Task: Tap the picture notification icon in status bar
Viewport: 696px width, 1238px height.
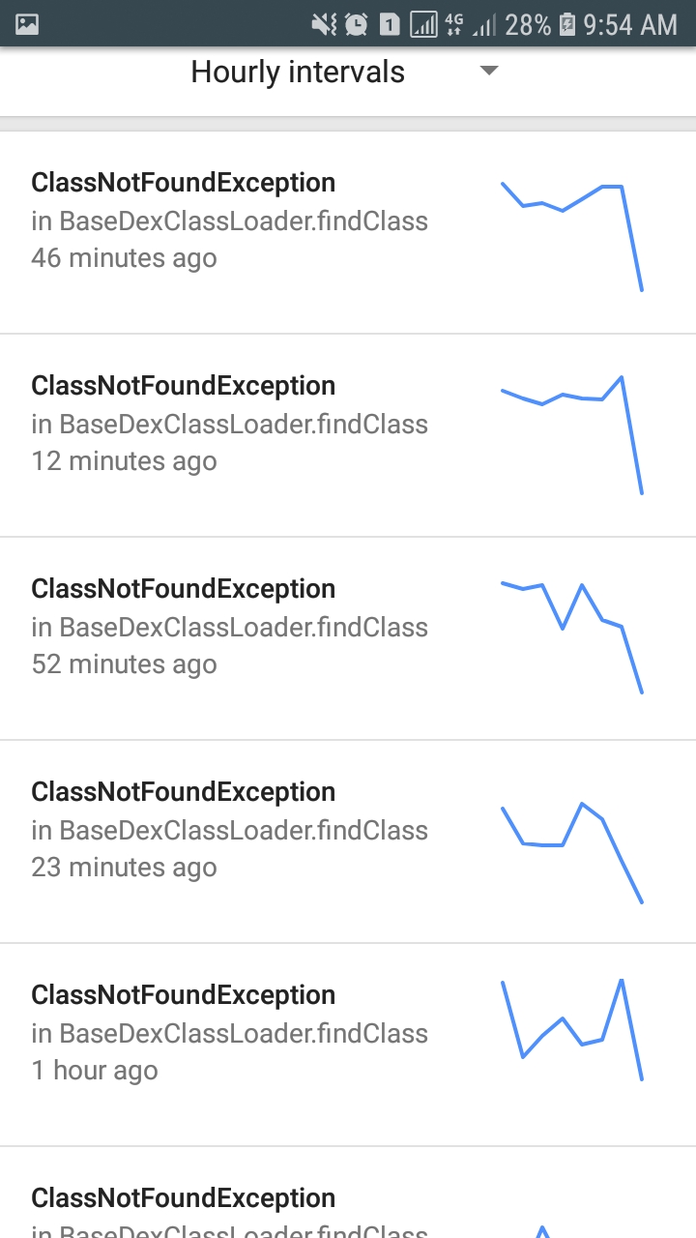Action: [x=27, y=24]
